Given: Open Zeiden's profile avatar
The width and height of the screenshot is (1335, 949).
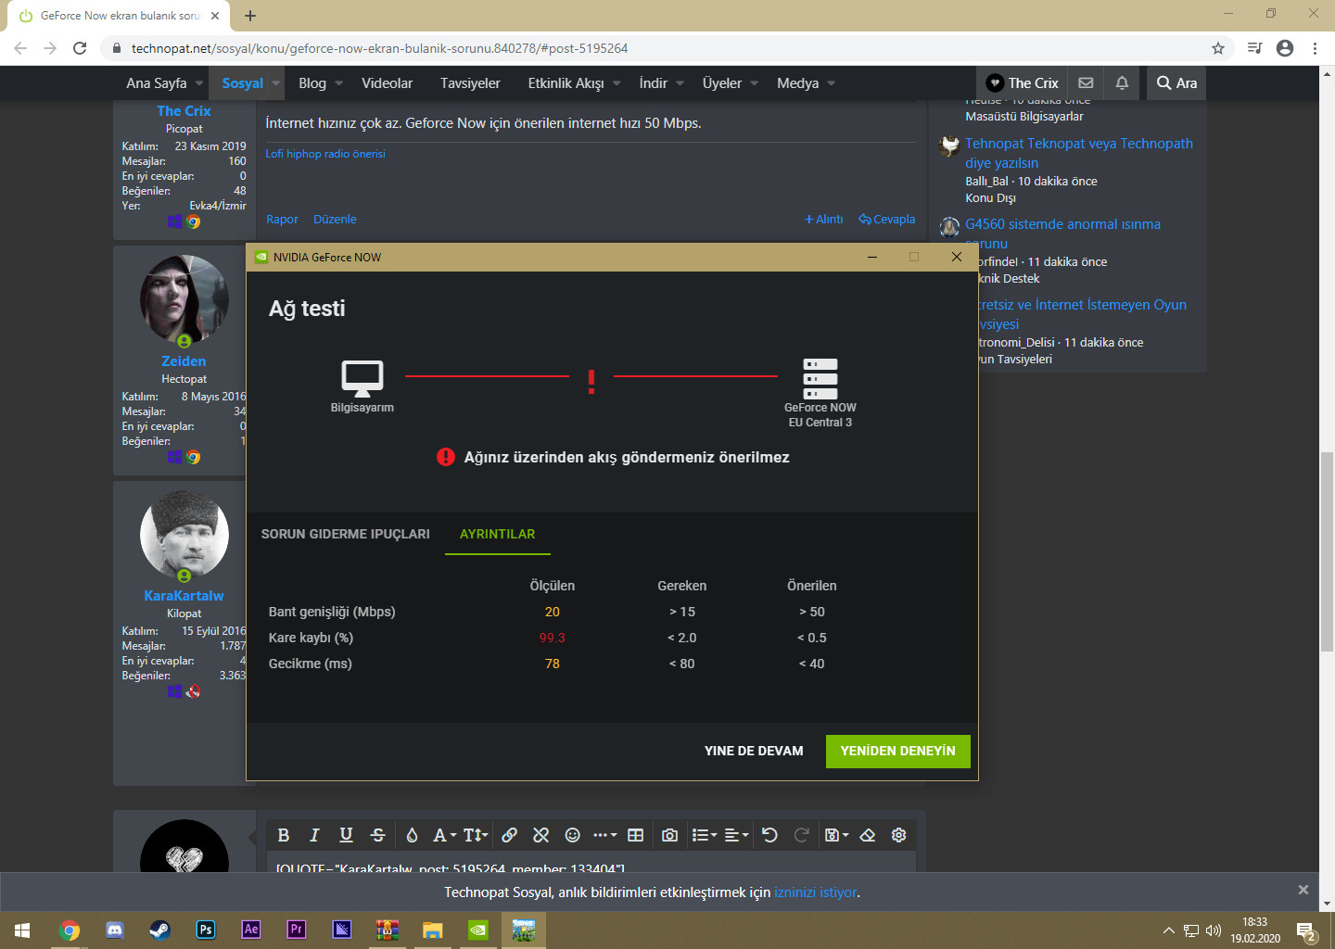Looking at the screenshot, I should pos(184,300).
